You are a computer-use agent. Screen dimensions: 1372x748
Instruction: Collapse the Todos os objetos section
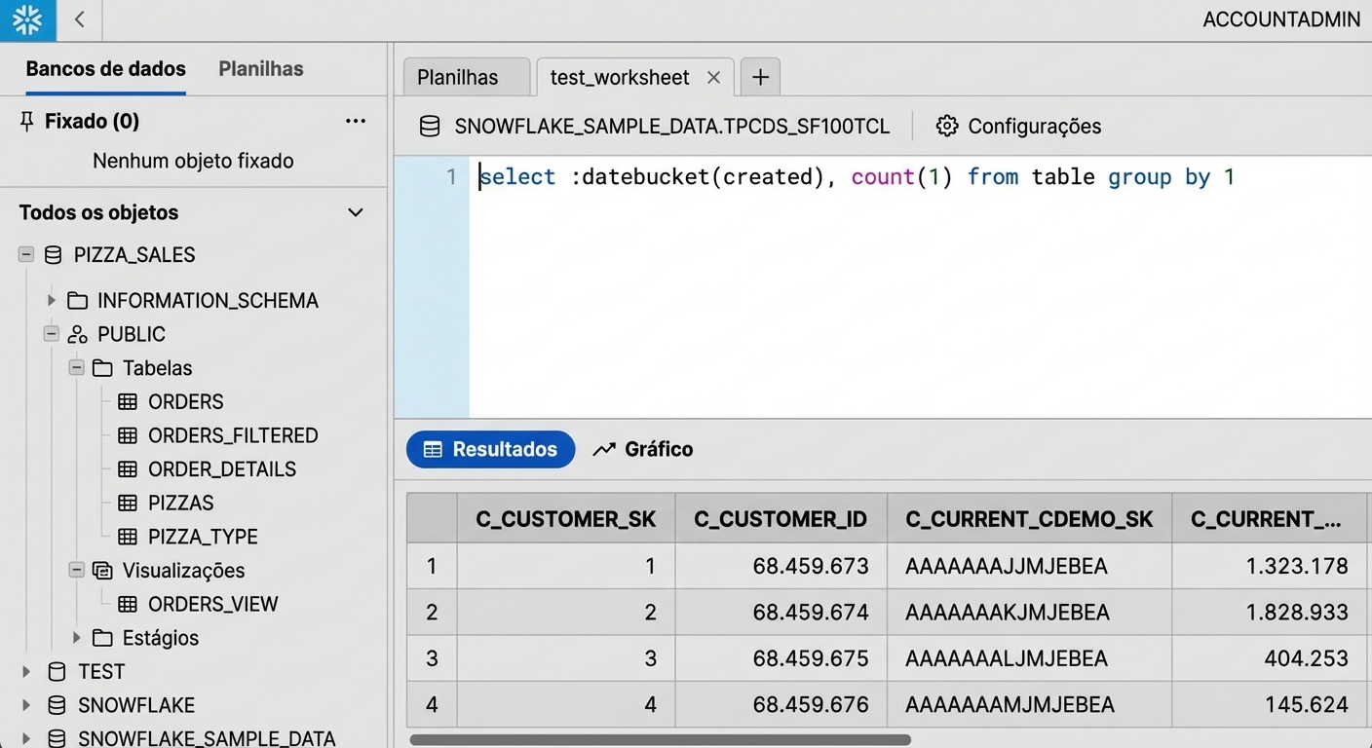pyautogui.click(x=356, y=212)
